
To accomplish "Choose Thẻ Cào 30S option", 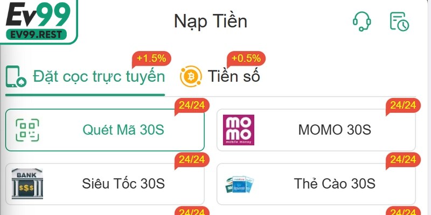I will [335, 184].
